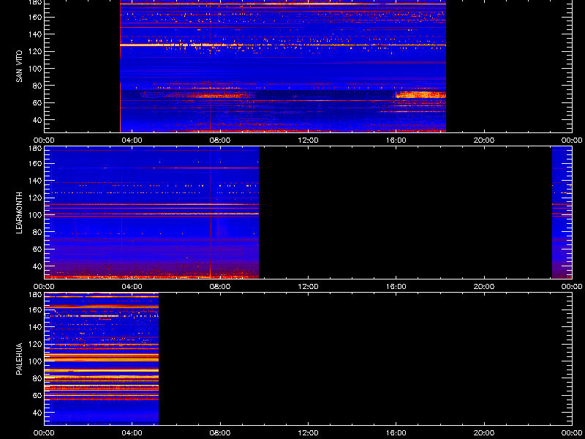Viewport: 585px width, 439px height.
Task: Click 20:00 tick label under Learmonth plot
Action: 484,287
